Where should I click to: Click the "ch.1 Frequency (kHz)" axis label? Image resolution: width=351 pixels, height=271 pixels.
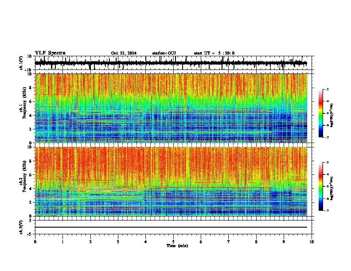tap(23, 103)
